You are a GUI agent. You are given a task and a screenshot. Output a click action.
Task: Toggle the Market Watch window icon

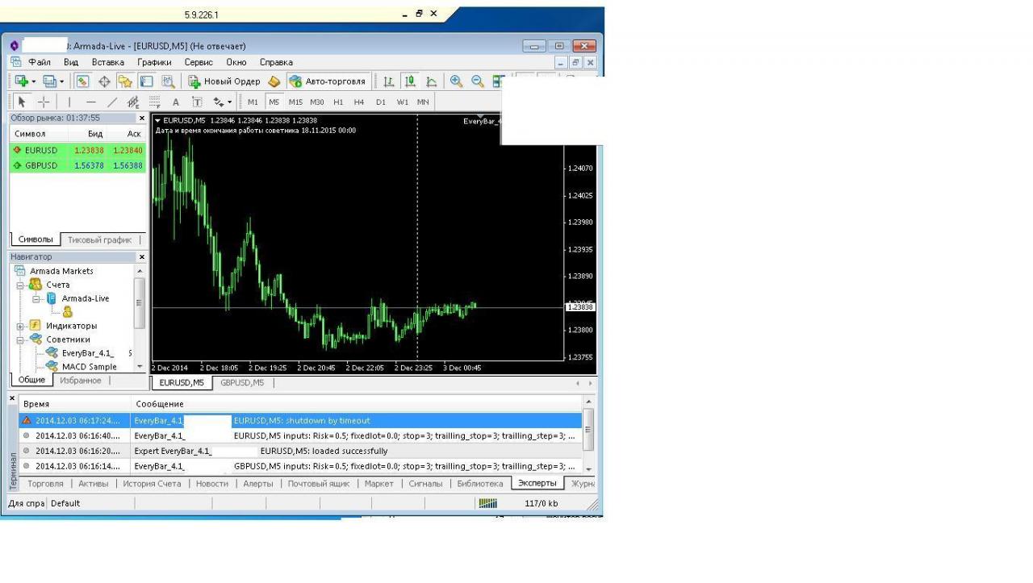pyautogui.click(x=82, y=81)
